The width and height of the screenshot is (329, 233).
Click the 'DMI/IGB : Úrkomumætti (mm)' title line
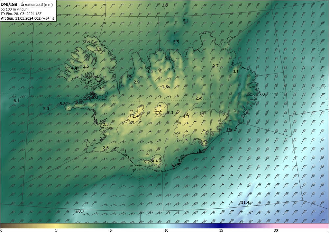pyautogui.click(x=27, y=4)
